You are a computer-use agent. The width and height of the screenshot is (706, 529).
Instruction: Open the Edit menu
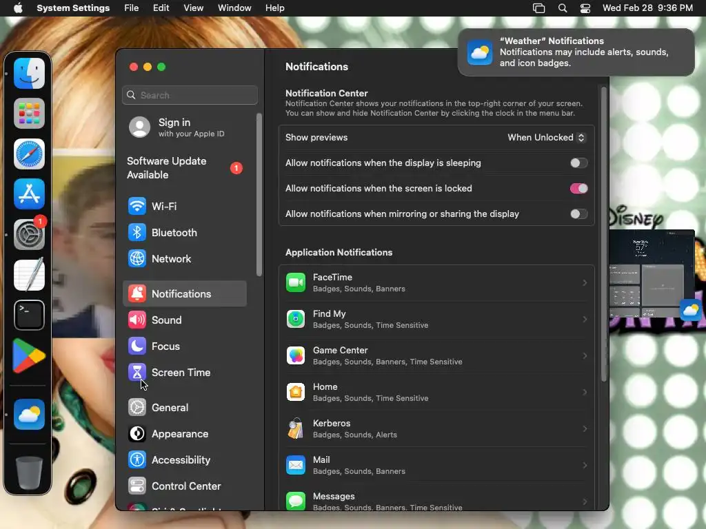(x=161, y=8)
